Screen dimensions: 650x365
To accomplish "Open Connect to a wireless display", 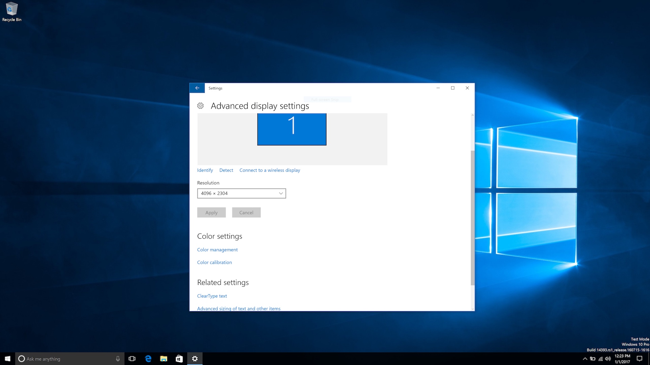I will tap(269, 170).
